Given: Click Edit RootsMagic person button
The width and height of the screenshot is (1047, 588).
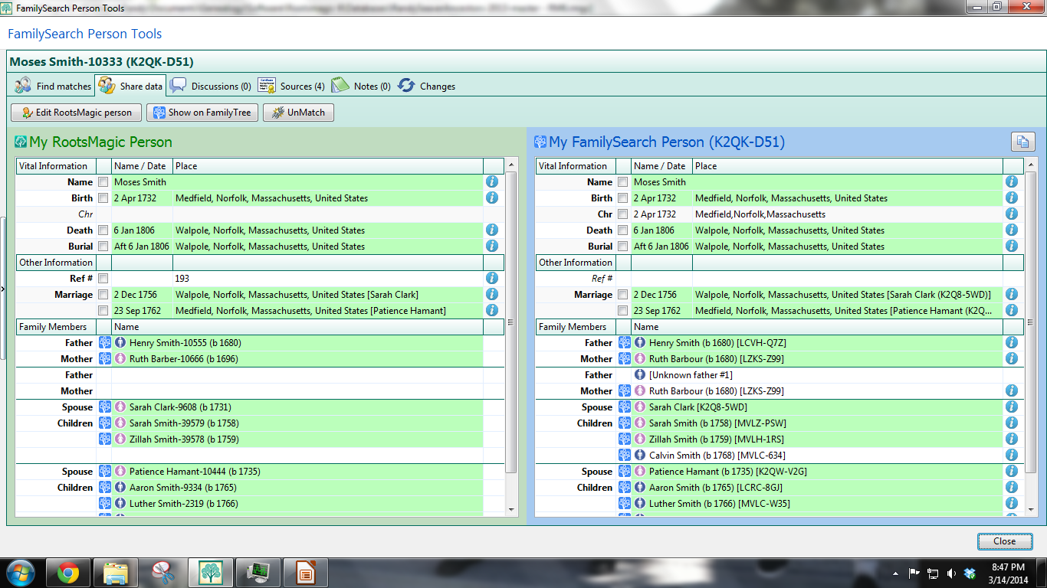Looking at the screenshot, I should (77, 113).
